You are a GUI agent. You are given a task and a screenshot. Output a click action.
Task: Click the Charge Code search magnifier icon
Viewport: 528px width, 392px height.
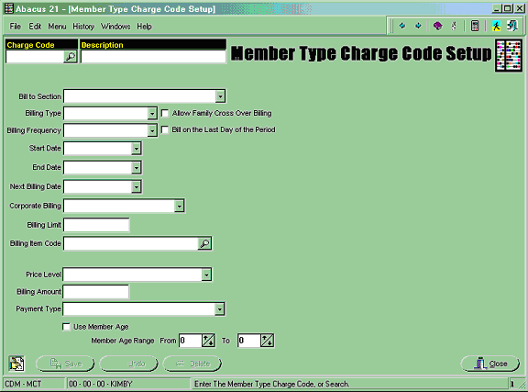pyautogui.click(x=71, y=57)
